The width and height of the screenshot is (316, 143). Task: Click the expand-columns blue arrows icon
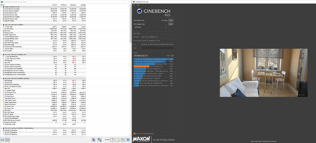click(x=3, y=140)
